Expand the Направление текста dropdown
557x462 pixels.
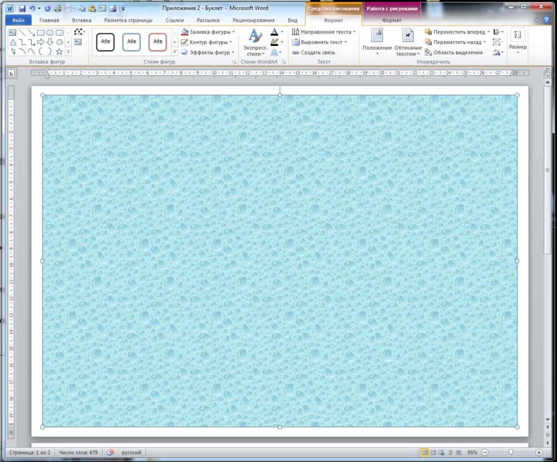(x=355, y=32)
